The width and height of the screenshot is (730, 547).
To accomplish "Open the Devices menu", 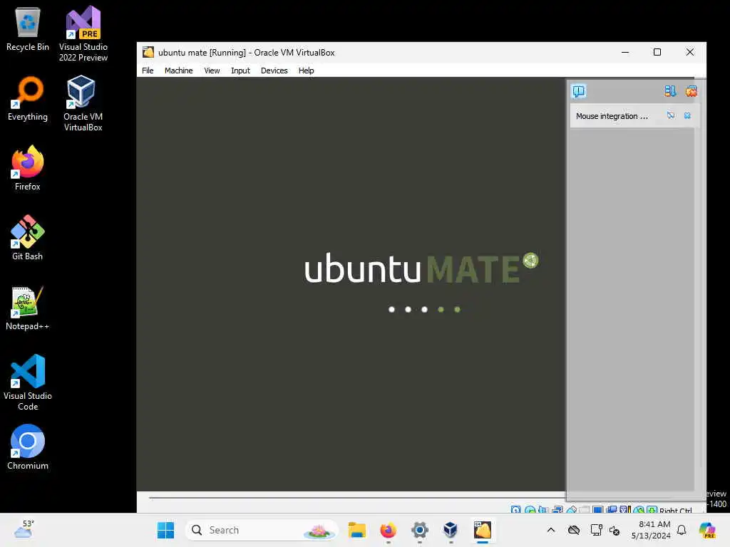I will (x=274, y=71).
